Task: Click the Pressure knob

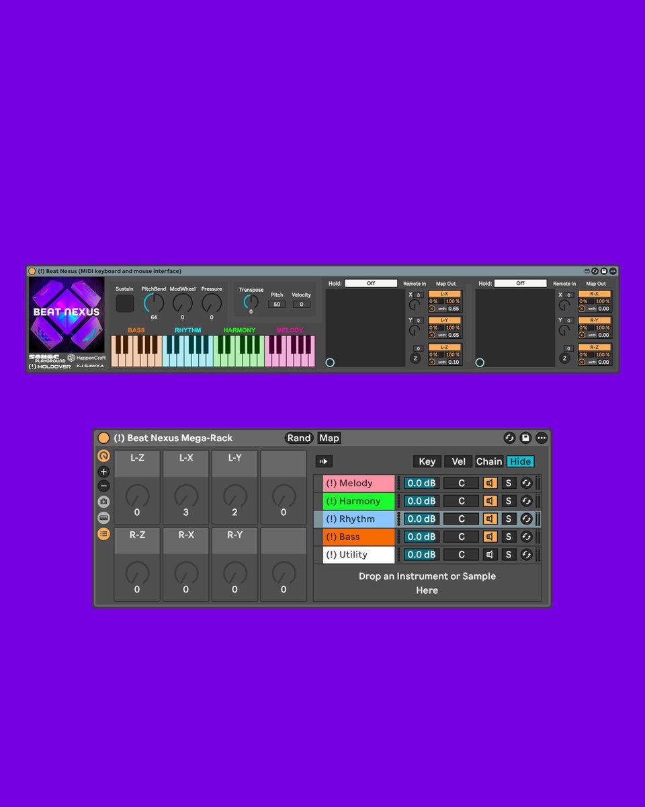Action: click(x=212, y=303)
